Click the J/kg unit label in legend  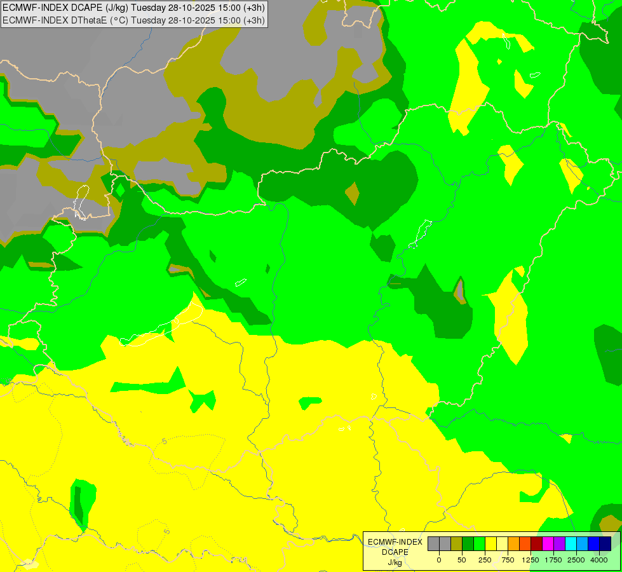click(395, 562)
